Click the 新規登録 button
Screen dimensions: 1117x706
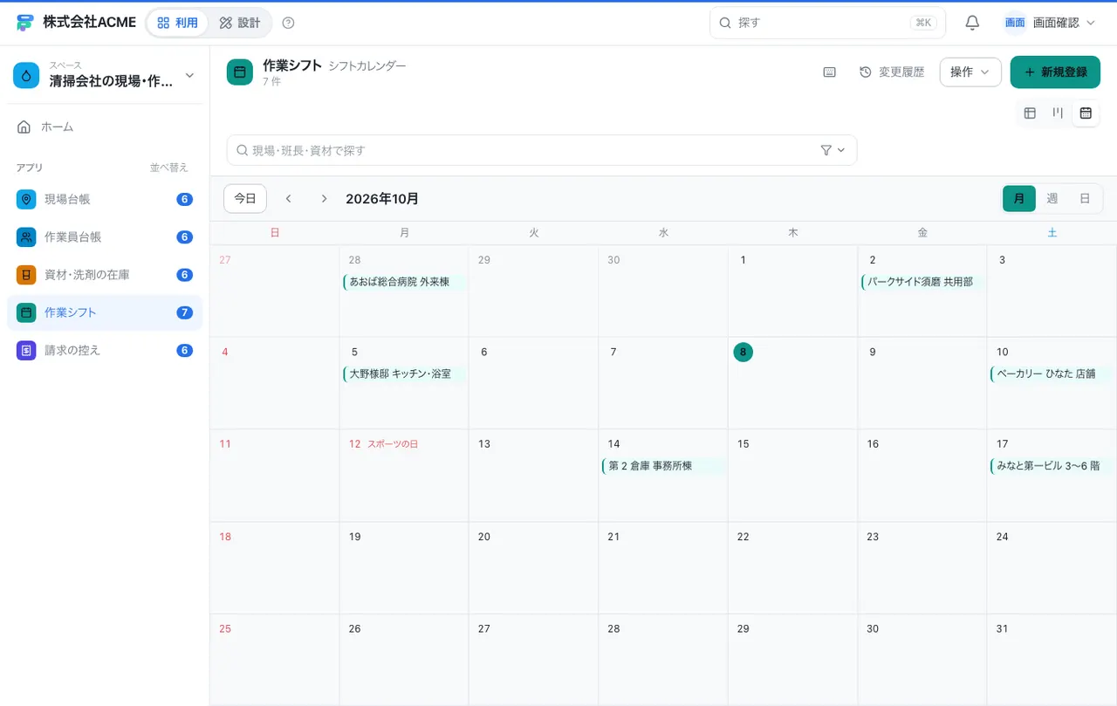point(1055,72)
